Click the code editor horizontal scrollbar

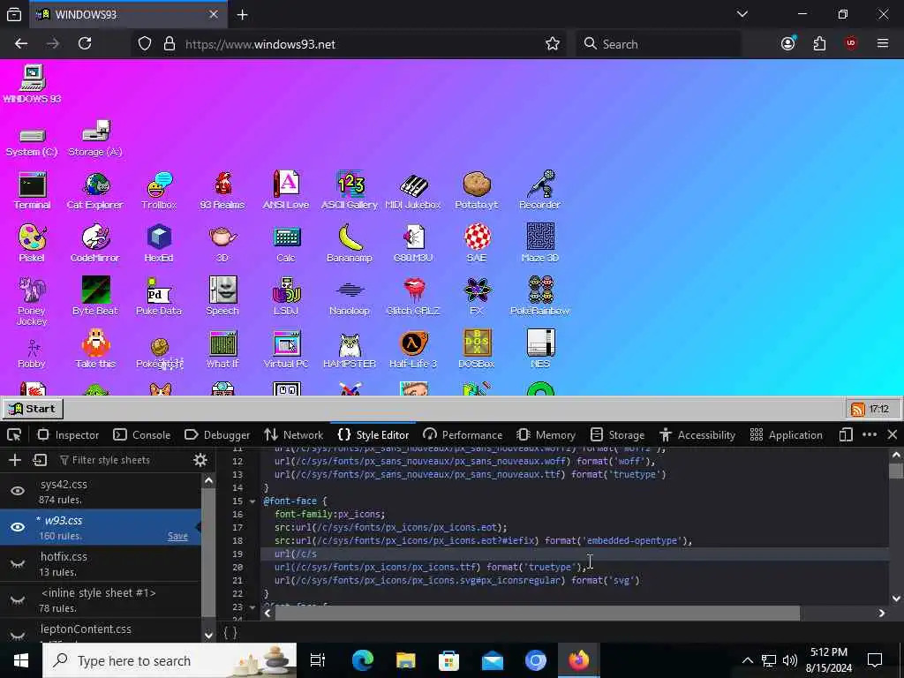(538, 613)
